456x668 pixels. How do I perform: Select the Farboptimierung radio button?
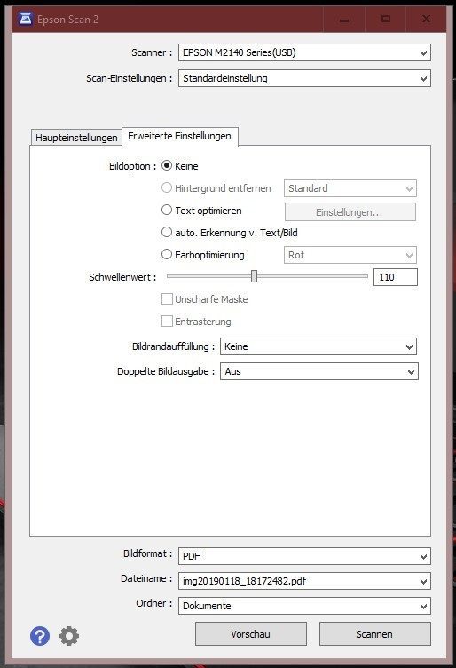point(167,254)
